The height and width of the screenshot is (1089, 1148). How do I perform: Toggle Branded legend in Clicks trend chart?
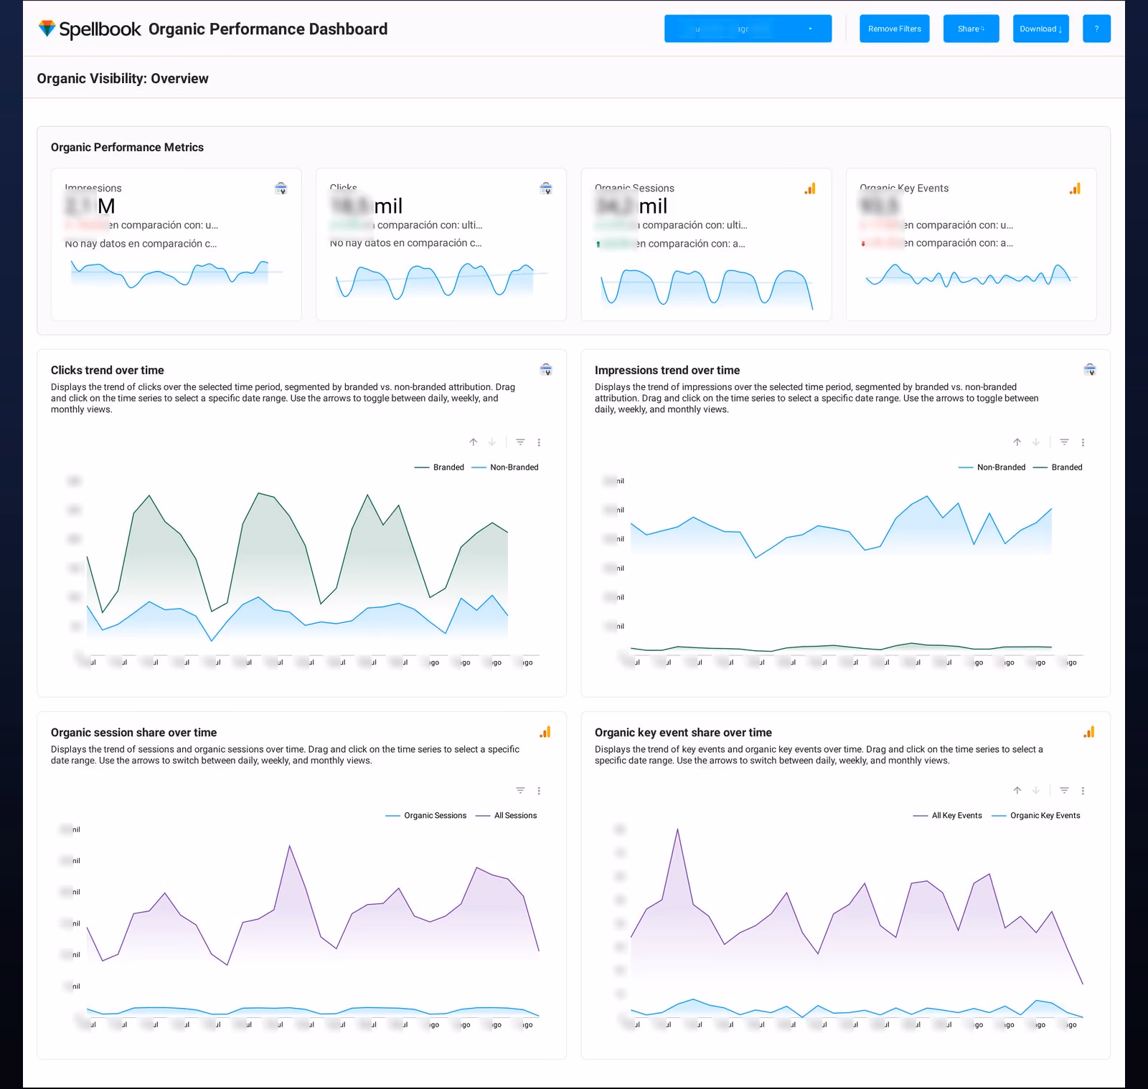(439, 467)
